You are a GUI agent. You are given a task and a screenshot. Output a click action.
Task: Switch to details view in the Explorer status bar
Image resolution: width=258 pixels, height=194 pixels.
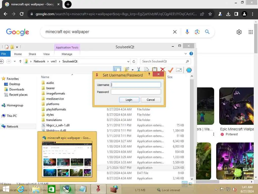pyautogui.click(x=185, y=184)
